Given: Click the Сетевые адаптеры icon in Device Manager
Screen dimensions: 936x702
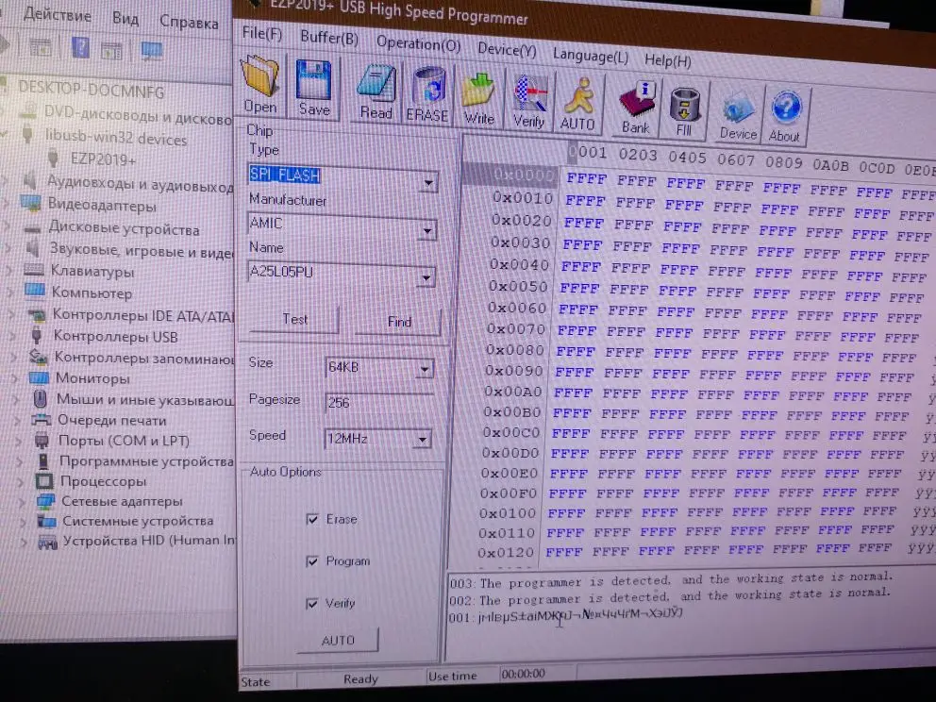Looking at the screenshot, I should tap(45, 501).
